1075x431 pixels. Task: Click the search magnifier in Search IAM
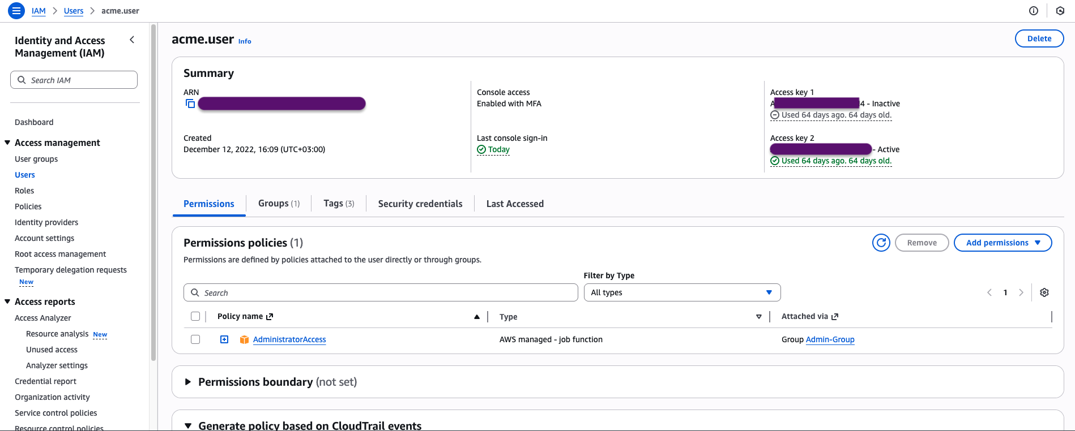22,80
